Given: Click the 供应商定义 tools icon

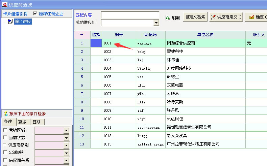Looking at the screenshot, I should [213, 17].
